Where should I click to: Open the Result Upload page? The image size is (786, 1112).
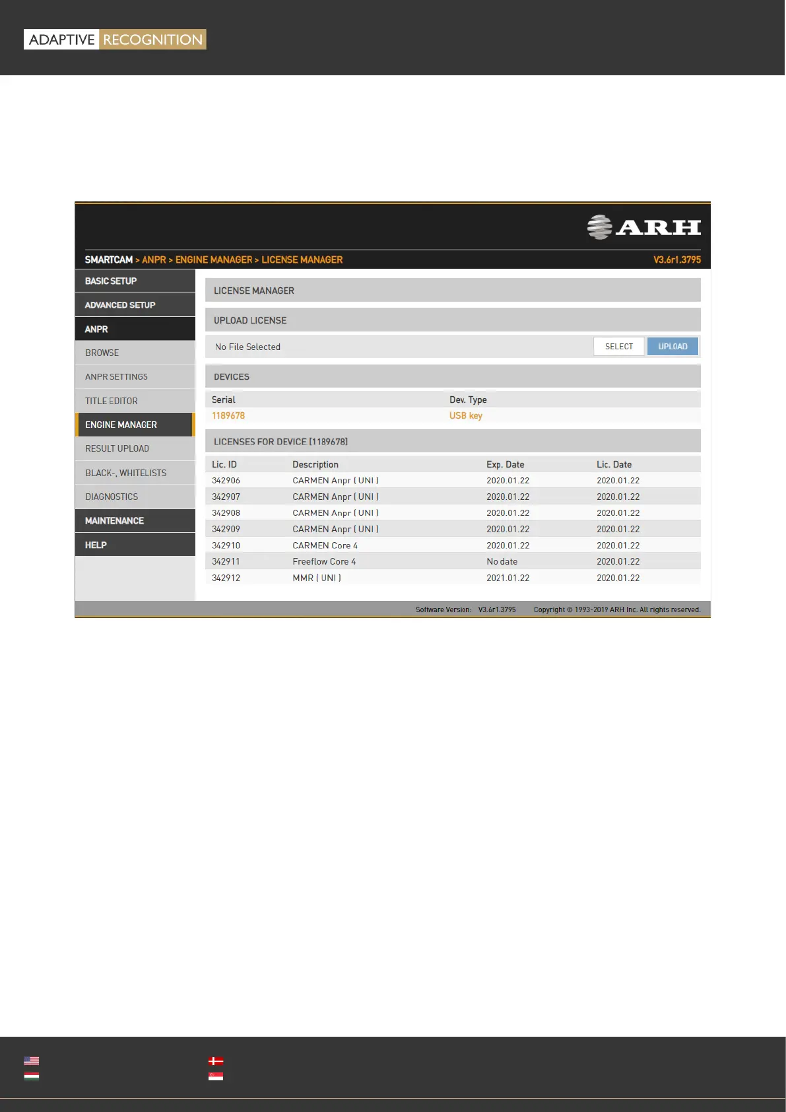[135, 448]
